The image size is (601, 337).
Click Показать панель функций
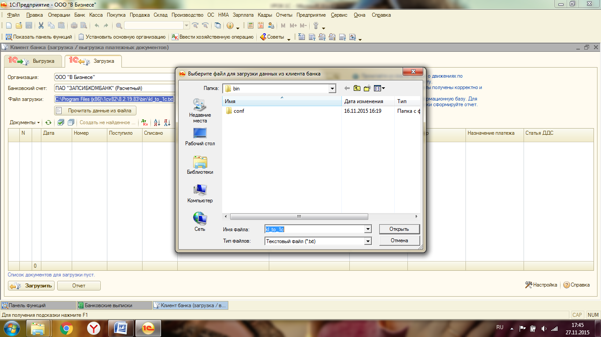tap(38, 37)
